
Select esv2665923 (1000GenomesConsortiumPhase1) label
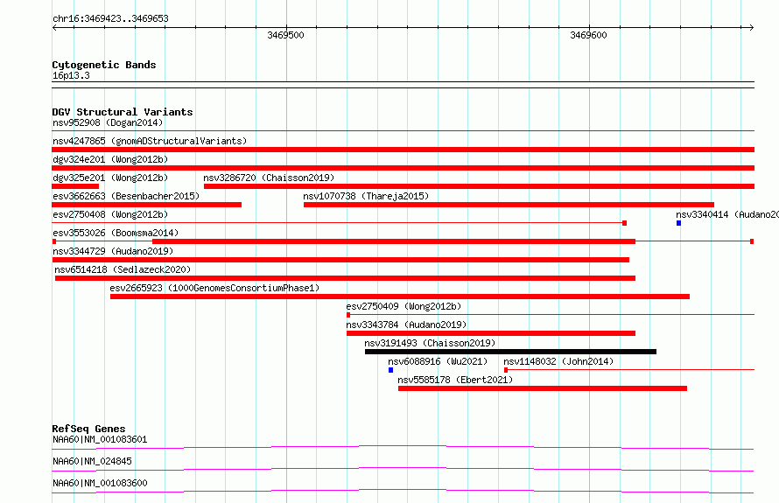(x=214, y=288)
